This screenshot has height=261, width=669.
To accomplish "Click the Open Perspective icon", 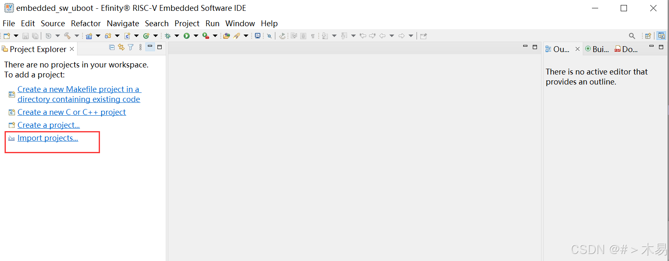I will 648,36.
